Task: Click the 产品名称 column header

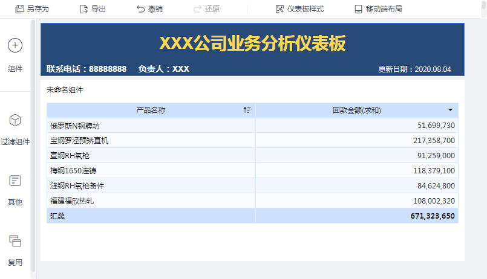Action: (x=151, y=110)
